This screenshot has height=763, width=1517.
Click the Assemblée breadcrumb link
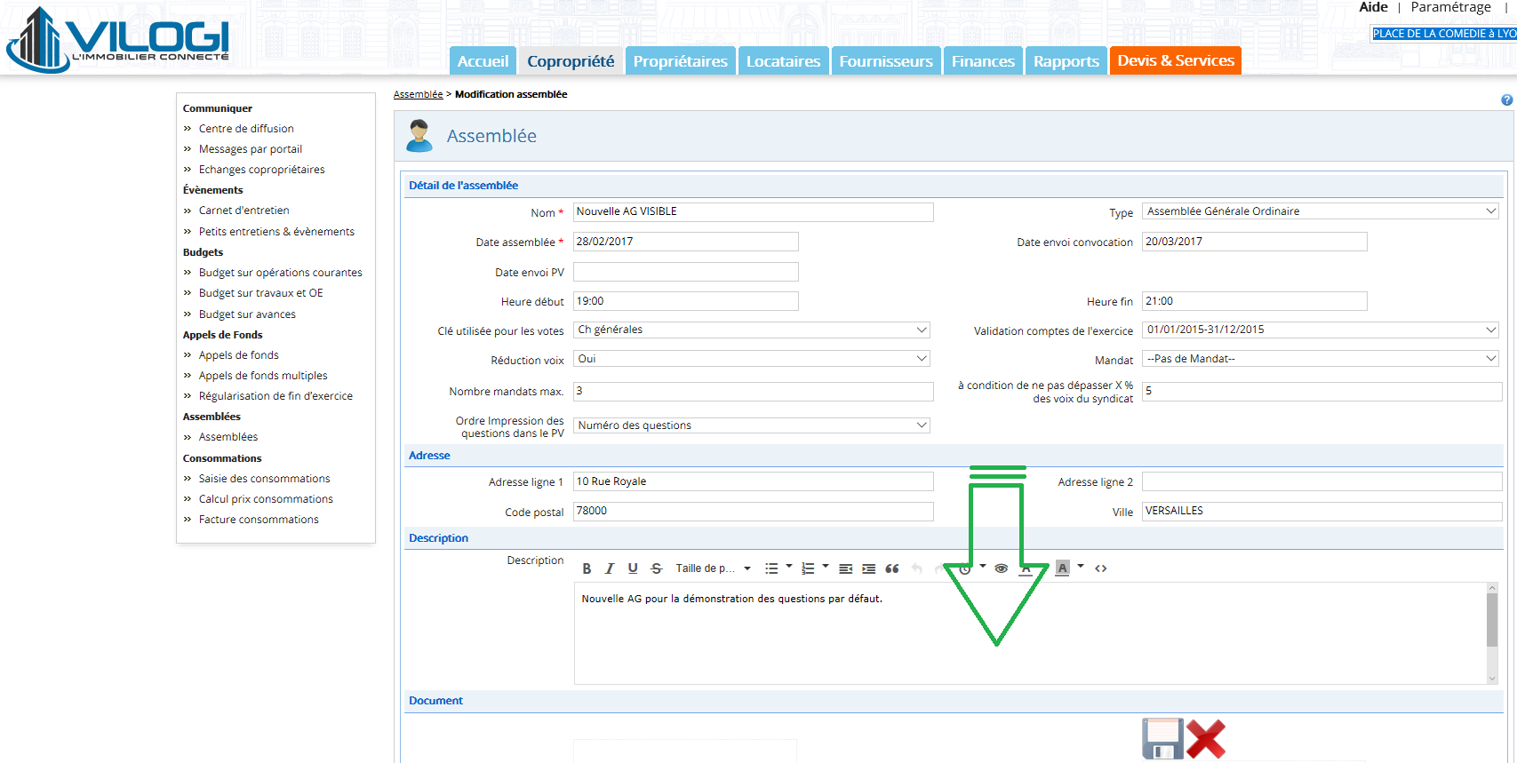coord(418,94)
